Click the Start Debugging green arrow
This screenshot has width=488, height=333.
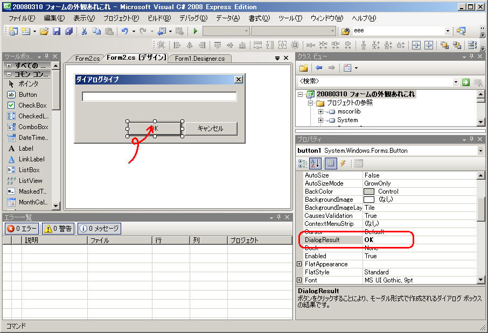coord(196,31)
